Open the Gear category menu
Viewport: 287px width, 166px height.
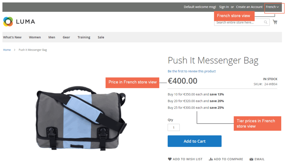point(66,37)
